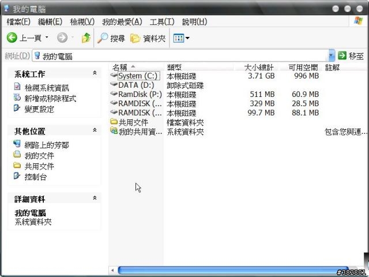Select the 99.7 MB RAMDISK drive icon
Screen dimensions: 369x277
coord(114,112)
